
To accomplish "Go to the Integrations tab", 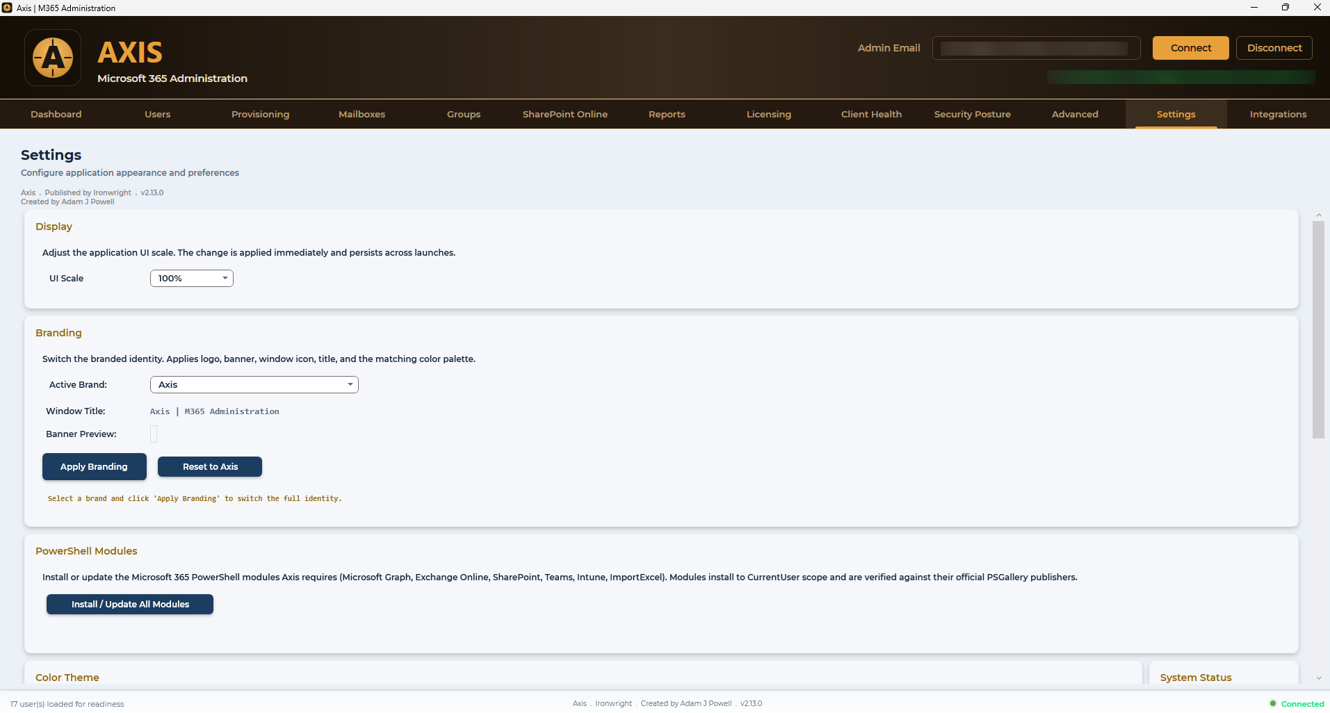I will (x=1278, y=115).
